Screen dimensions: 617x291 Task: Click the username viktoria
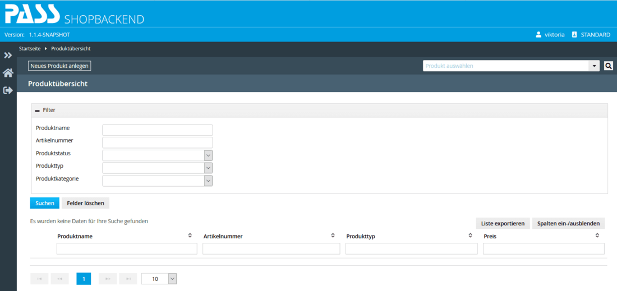(554, 35)
